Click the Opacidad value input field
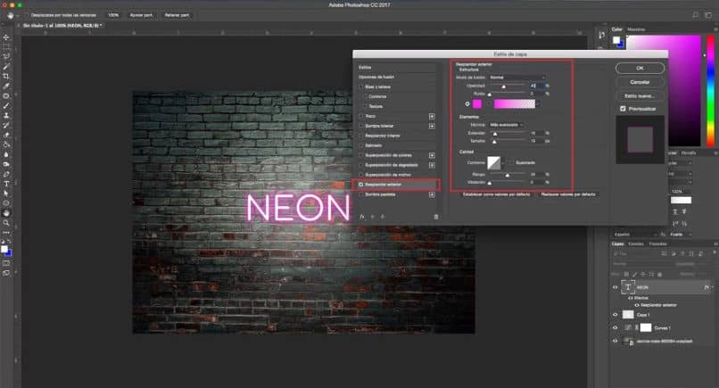Image resolution: width=719 pixels, height=388 pixels. point(536,86)
